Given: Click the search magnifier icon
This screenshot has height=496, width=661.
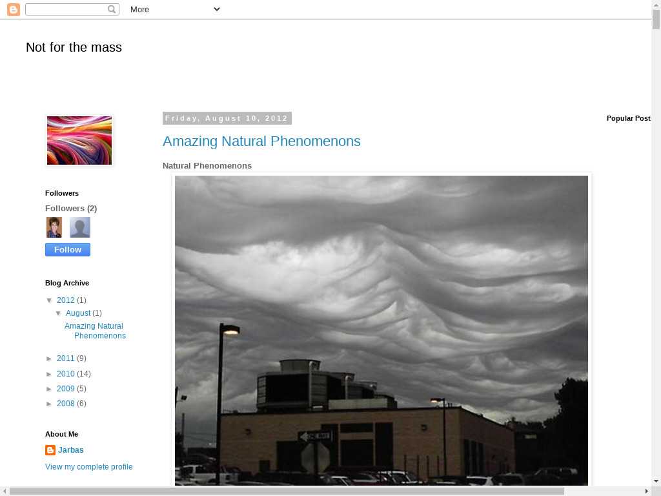Looking at the screenshot, I should click(x=112, y=9).
